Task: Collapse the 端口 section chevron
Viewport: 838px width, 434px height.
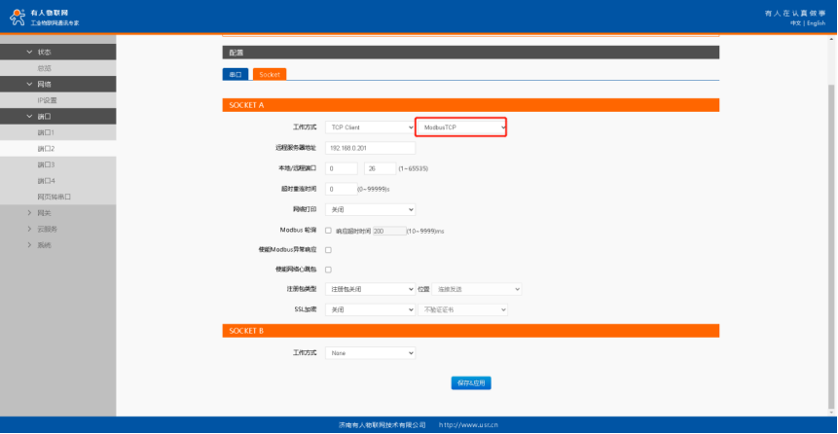Action: [29, 116]
